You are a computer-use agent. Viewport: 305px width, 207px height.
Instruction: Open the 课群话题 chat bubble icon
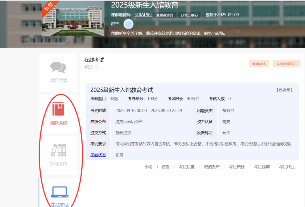click(58, 67)
